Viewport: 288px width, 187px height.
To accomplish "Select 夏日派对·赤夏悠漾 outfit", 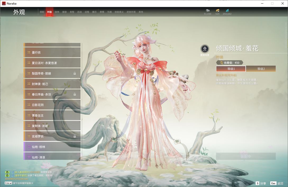I will pos(52,63).
